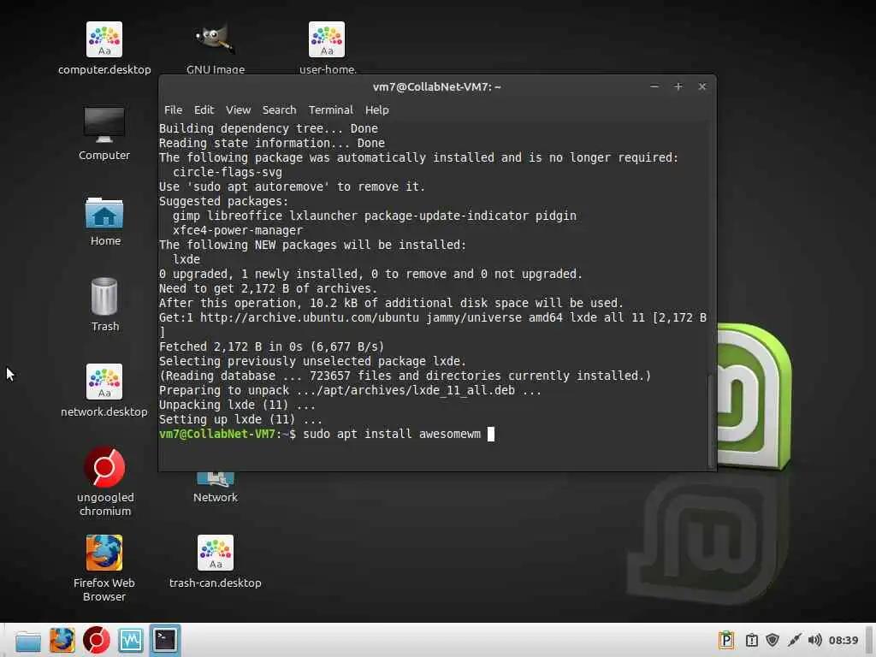Image resolution: width=876 pixels, height=657 pixels.
Task: Click the terminal vertical scrollbar
Action: click(711, 421)
